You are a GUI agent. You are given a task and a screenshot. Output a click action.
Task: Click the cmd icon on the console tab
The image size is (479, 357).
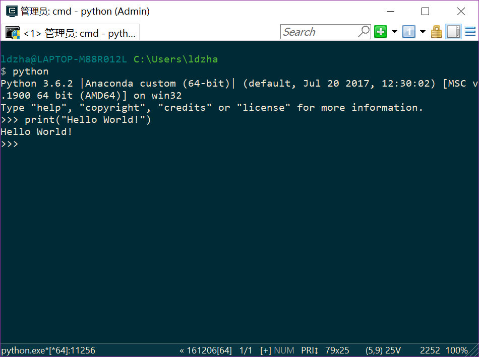pos(13,32)
